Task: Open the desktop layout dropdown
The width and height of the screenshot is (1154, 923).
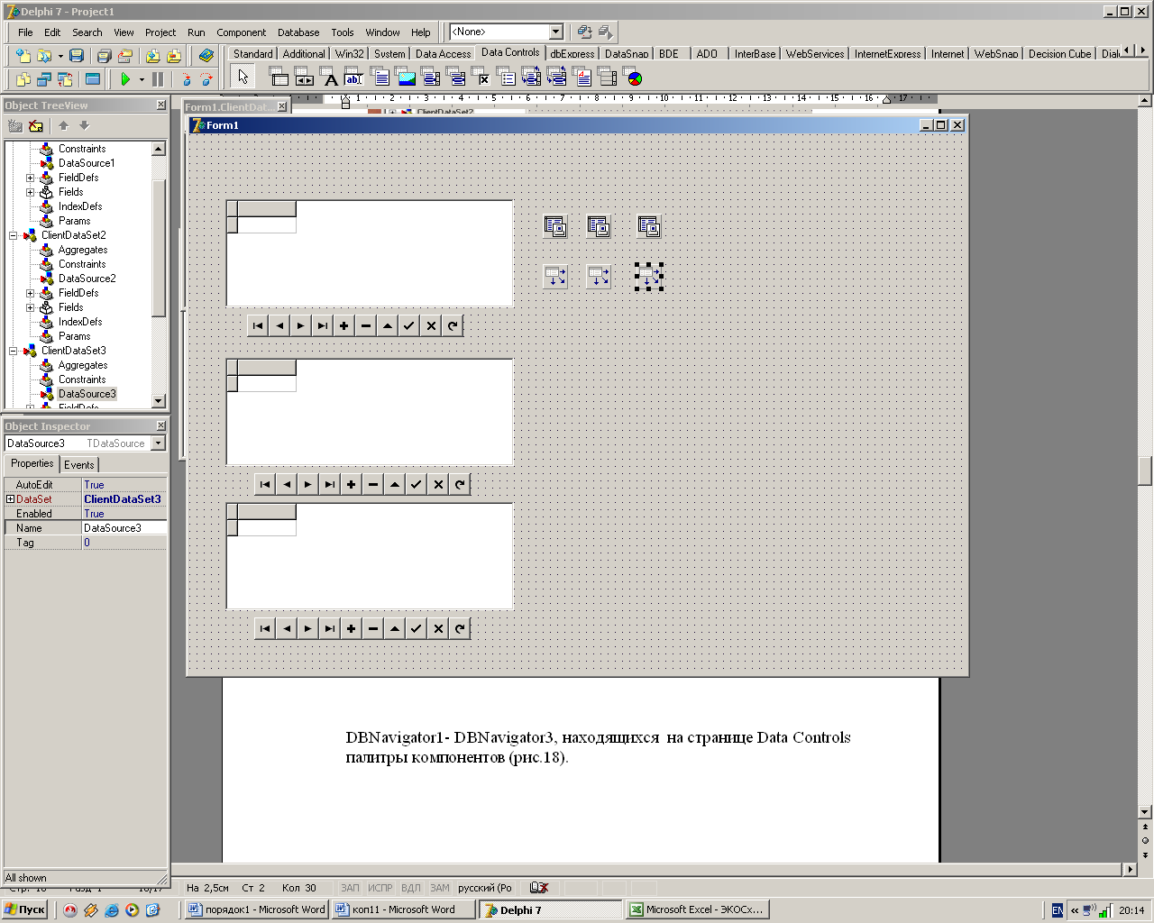Action: click(556, 32)
